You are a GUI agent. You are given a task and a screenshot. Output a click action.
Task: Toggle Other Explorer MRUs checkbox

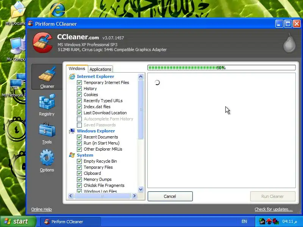coord(79,149)
